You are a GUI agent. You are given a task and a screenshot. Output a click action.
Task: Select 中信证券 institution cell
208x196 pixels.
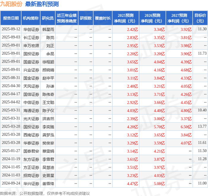(x=31, y=102)
